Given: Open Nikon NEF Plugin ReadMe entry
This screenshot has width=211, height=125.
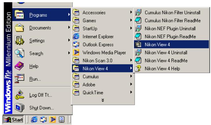Looking at the screenshot, I should tap(172, 36).
